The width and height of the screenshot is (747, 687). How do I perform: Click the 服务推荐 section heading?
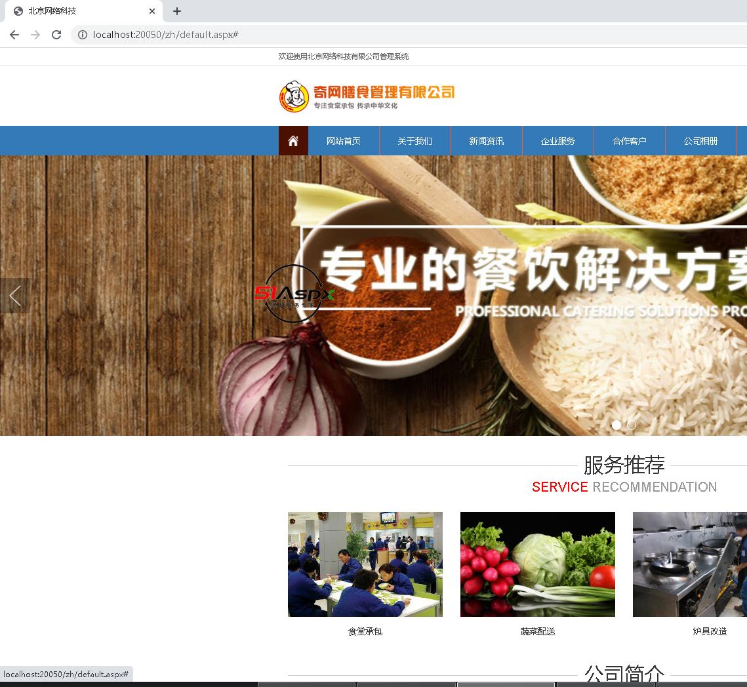[x=624, y=465]
